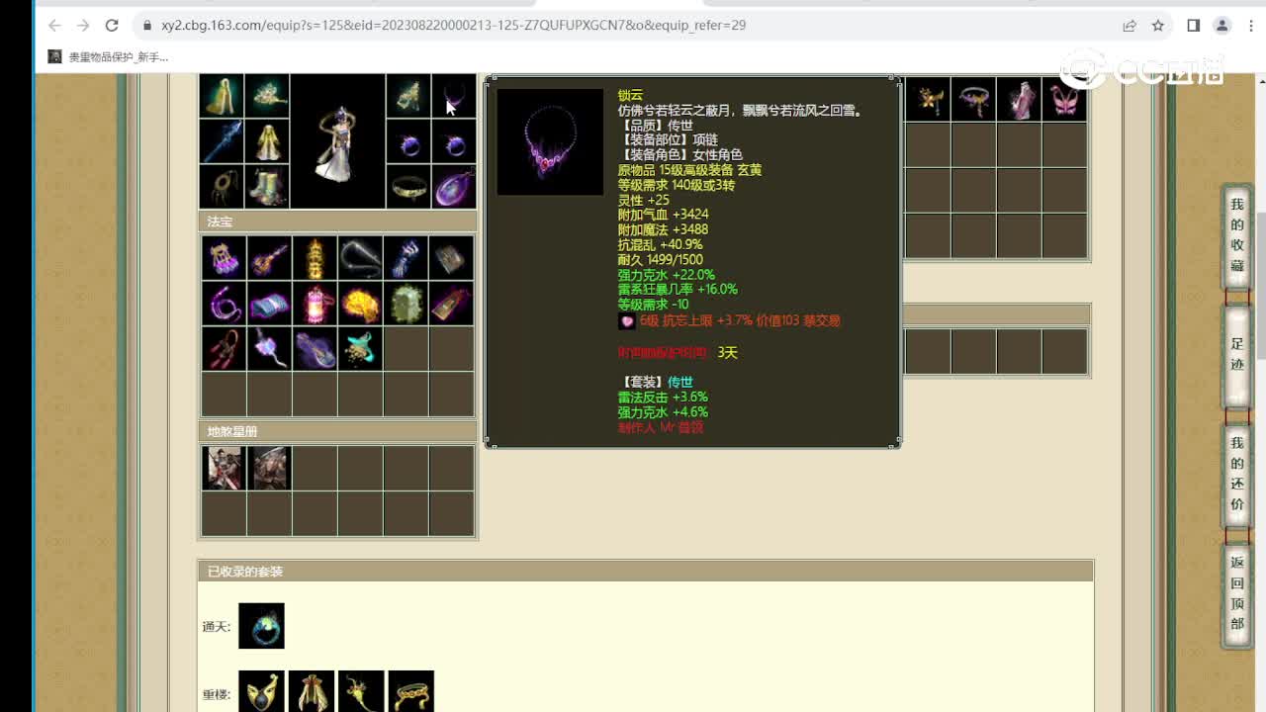Click 返回顶部 to return to top

tap(1237, 593)
